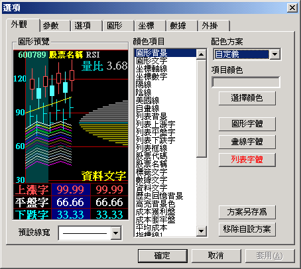301x269 pixels.
Task: Click the red 列表字體 button
Action: coord(247,160)
